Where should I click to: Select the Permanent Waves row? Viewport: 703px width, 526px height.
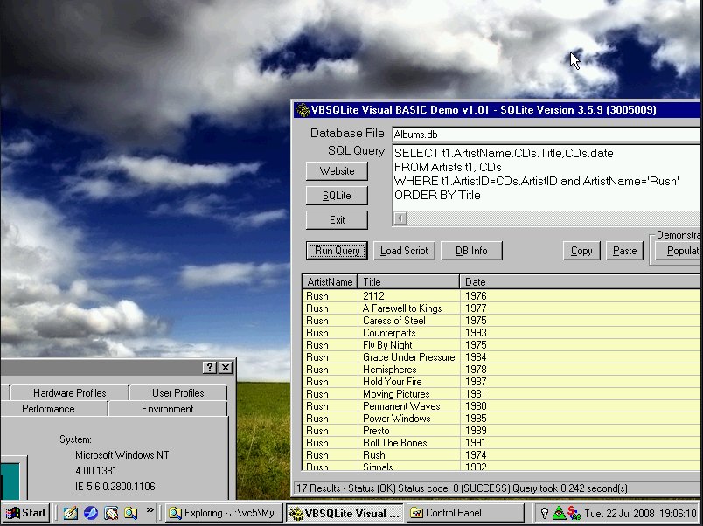click(501, 406)
